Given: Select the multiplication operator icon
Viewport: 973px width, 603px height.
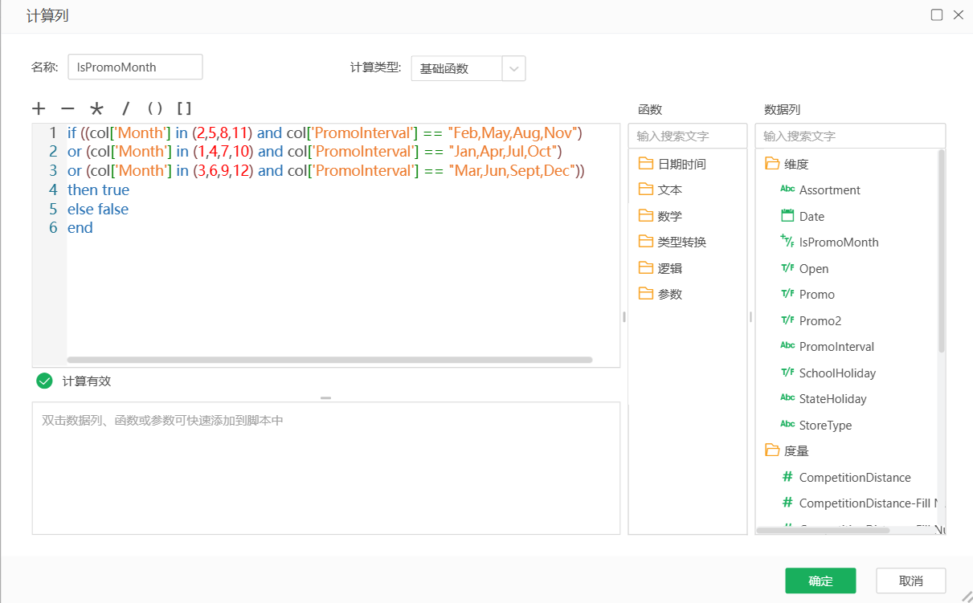Looking at the screenshot, I should (x=96, y=108).
